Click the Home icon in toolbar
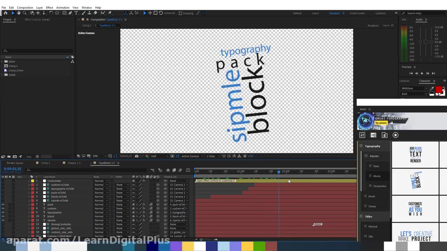The width and height of the screenshot is (447, 251). pyautogui.click(x=6, y=13)
